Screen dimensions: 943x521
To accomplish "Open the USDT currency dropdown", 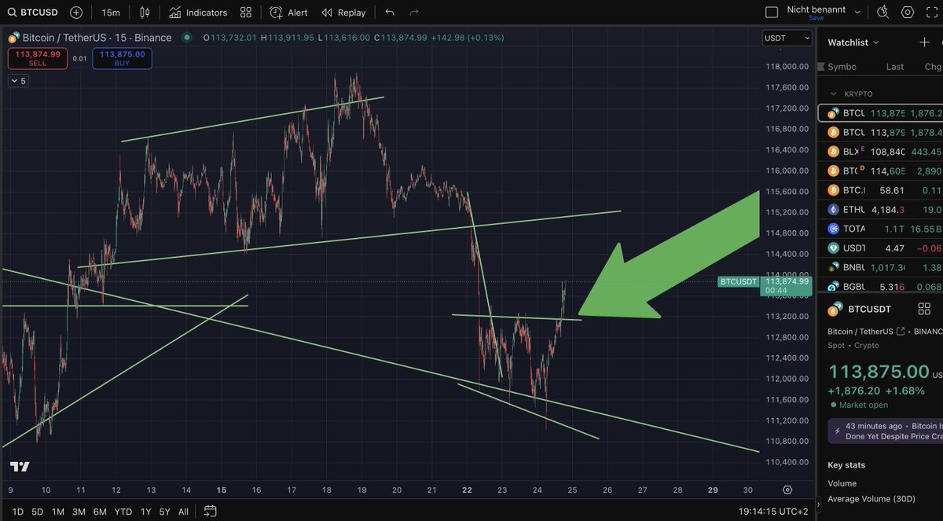I will 787,38.
